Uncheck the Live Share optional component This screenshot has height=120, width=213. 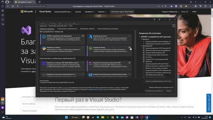click(x=144, y=57)
